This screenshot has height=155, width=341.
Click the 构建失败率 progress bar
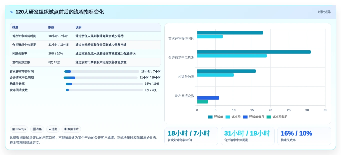click(104, 84)
